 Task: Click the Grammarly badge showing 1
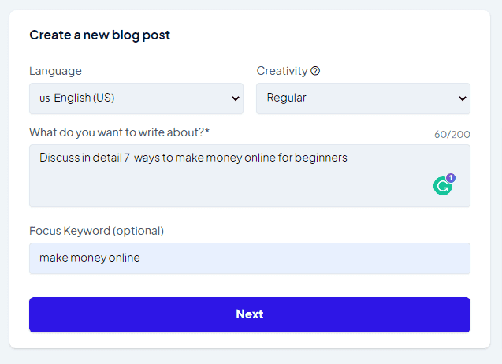pyautogui.click(x=451, y=178)
